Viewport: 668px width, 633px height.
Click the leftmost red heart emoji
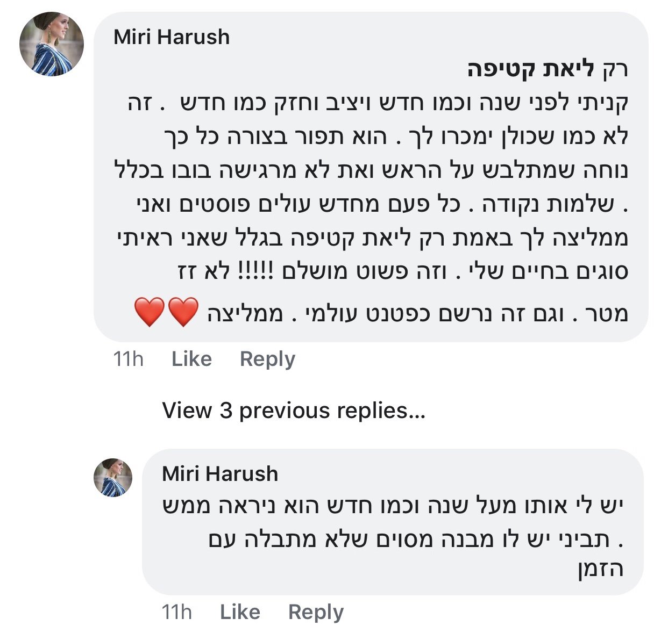(x=150, y=313)
